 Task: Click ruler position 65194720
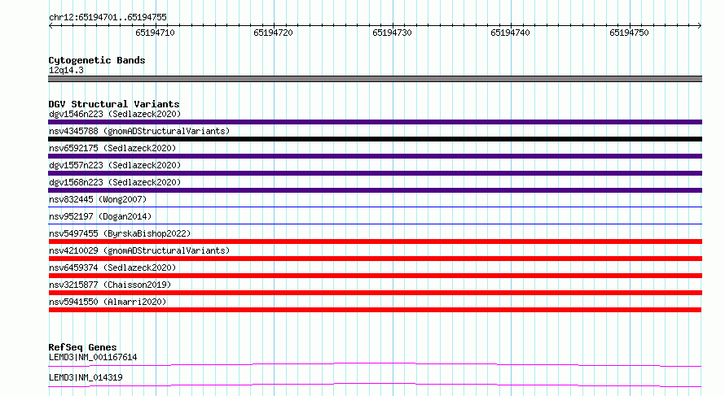pyautogui.click(x=273, y=33)
